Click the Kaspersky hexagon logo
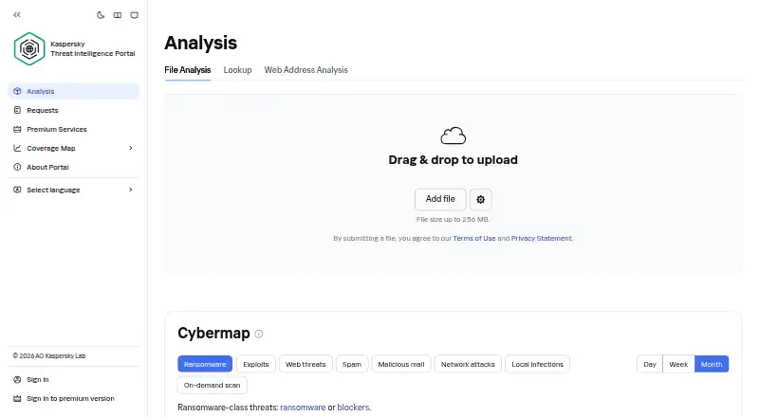The width and height of the screenshot is (759, 417). click(29, 49)
